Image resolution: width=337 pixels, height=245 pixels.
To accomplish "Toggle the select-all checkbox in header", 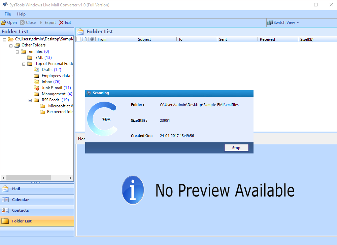I will pyautogui.click(x=79, y=39).
